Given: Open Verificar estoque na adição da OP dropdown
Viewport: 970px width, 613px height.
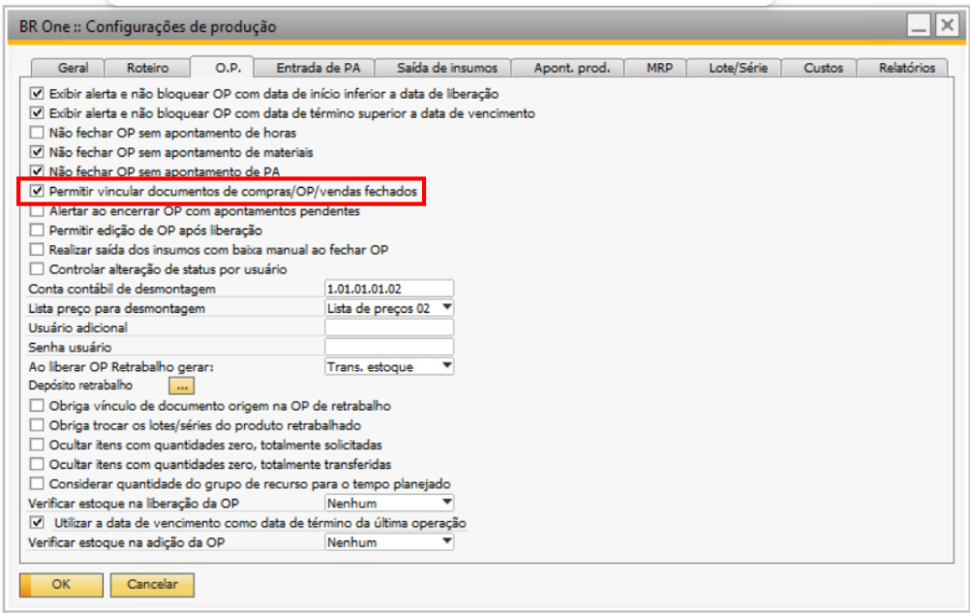Looking at the screenshot, I should coord(446,542).
